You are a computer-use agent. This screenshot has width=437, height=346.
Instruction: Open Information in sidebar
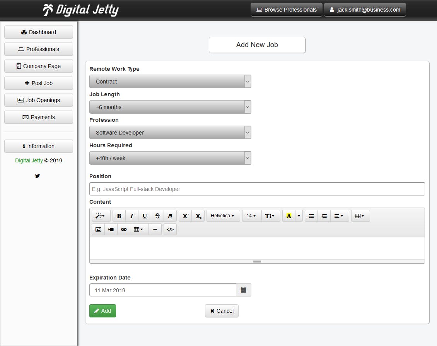point(39,146)
